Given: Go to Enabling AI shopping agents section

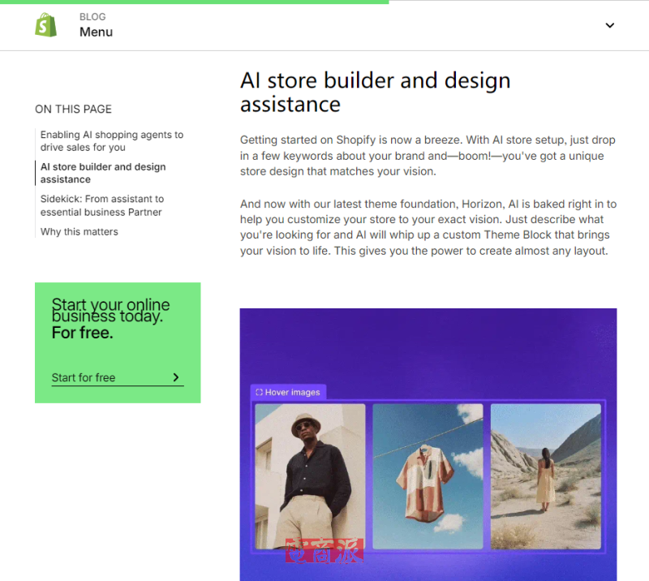Looking at the screenshot, I should (x=112, y=141).
